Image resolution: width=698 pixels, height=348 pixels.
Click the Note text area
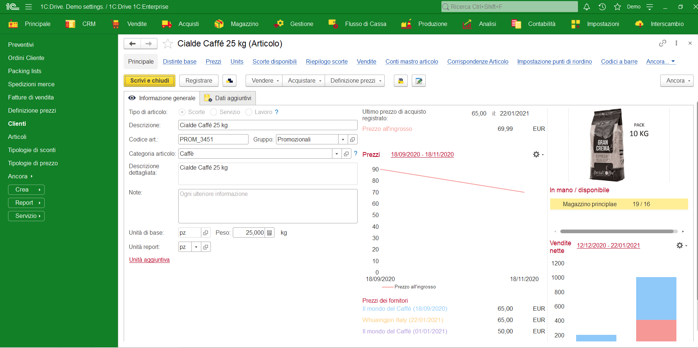(x=268, y=206)
